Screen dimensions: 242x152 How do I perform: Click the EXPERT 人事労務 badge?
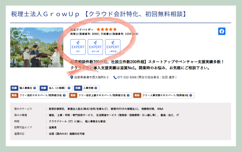(113, 47)
